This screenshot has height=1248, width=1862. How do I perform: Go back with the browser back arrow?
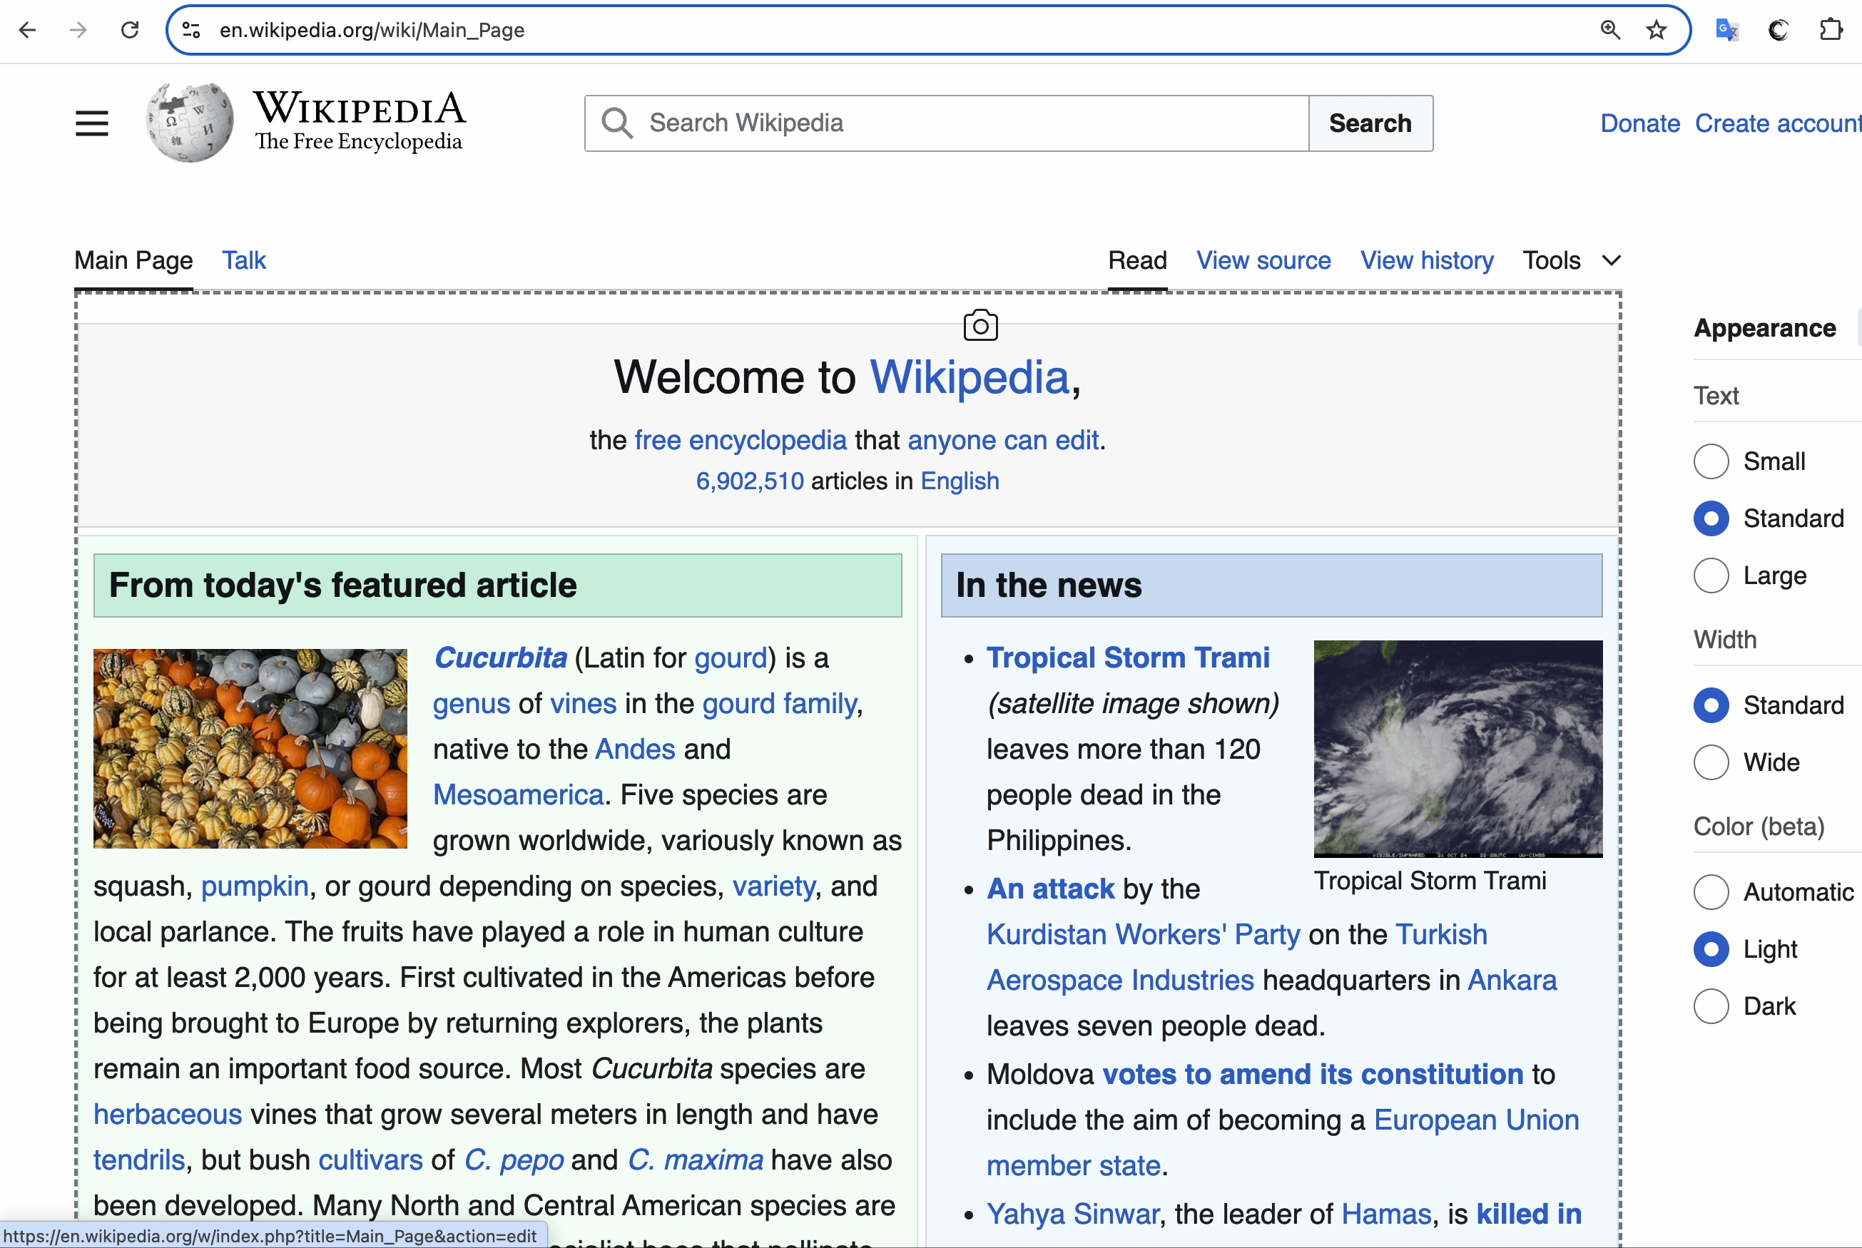27,30
